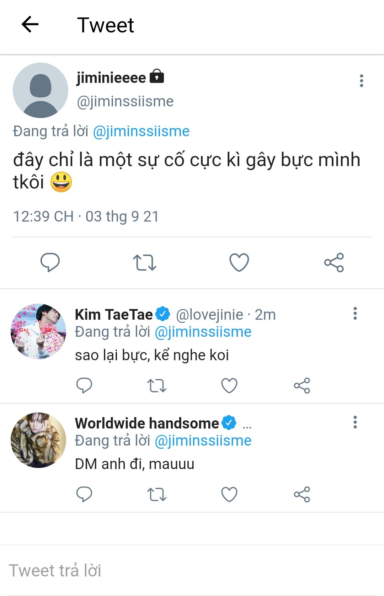The image size is (384, 596).
Task: Open the @jiminssiisme mention link in main tweet
Action: coord(141,131)
